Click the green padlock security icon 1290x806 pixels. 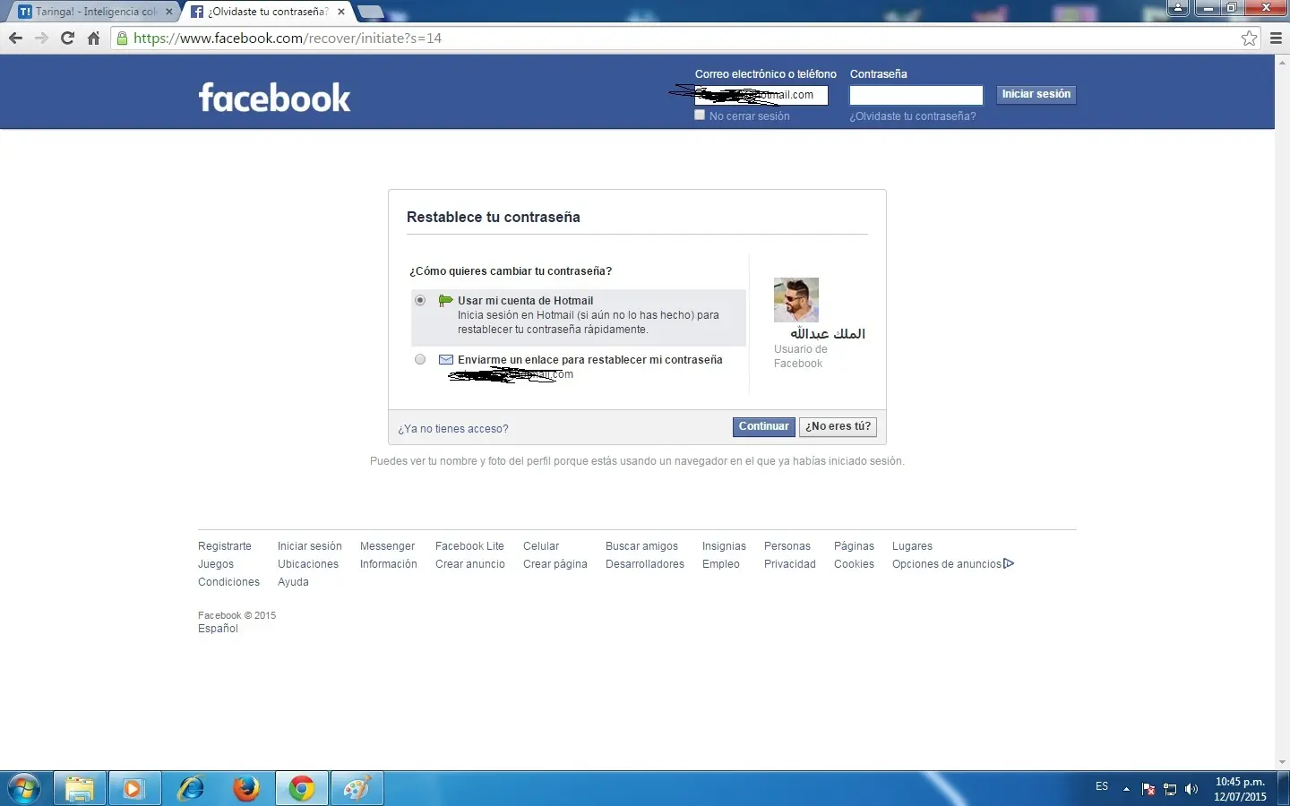pos(122,39)
